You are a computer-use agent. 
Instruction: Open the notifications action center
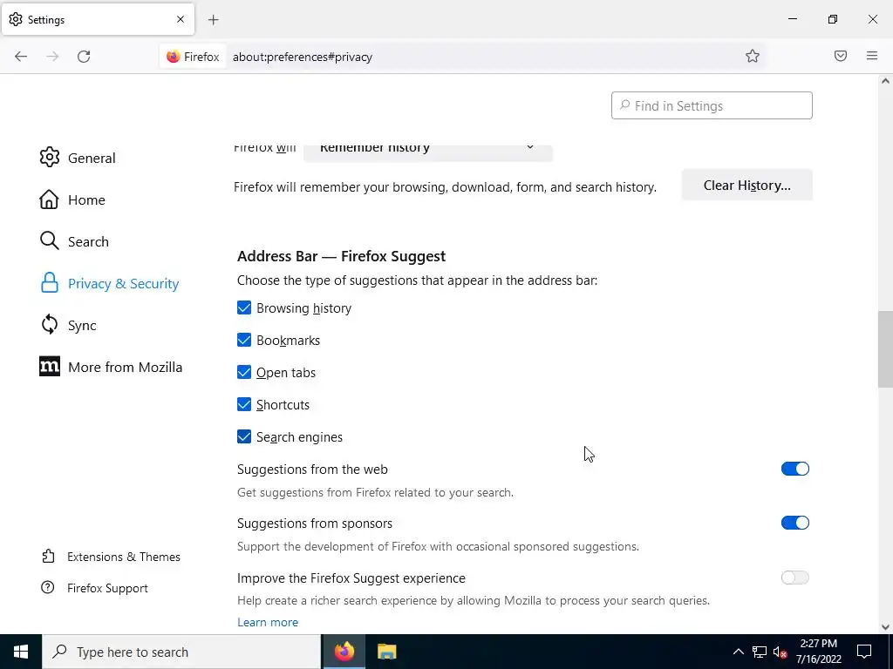point(864,652)
